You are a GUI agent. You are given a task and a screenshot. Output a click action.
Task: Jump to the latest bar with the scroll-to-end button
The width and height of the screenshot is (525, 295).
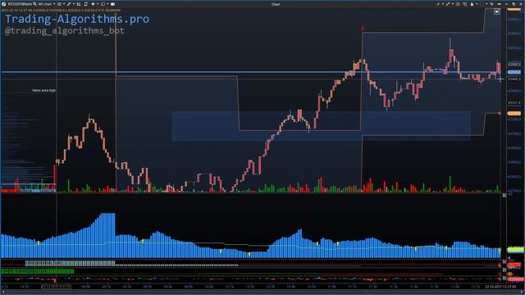coord(497,11)
